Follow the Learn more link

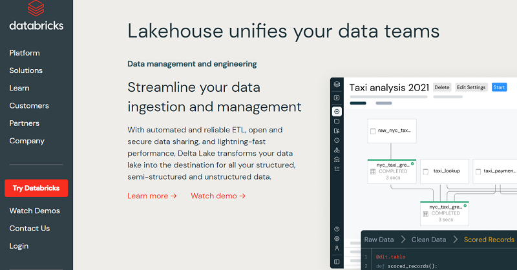coord(152,196)
